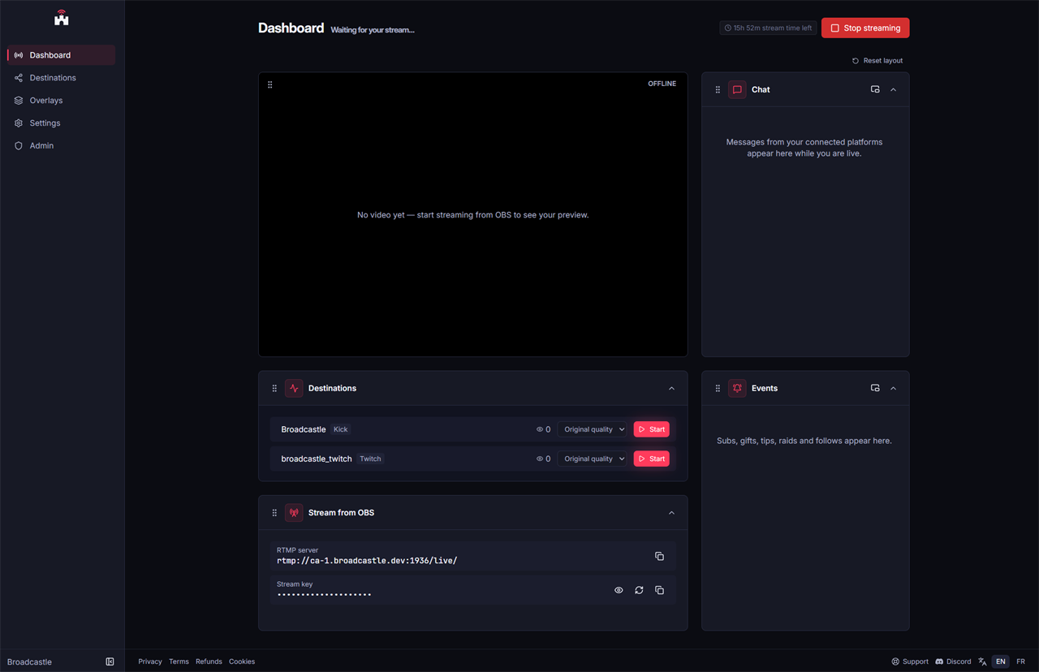Collapse the sidebar with panel icon
This screenshot has width=1039, height=672.
coord(110,661)
